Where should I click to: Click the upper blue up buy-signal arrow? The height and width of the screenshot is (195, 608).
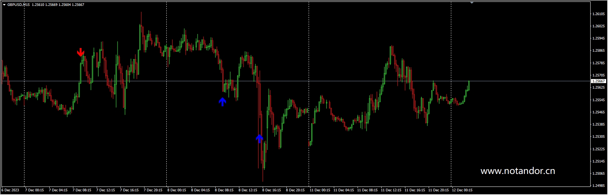[x=222, y=102]
